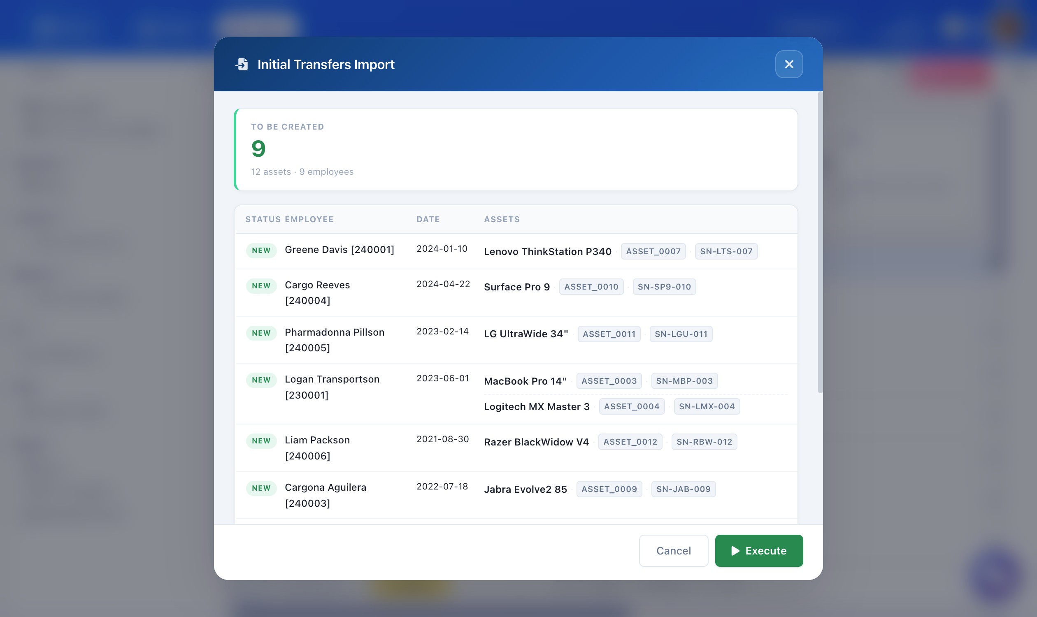1037x617 pixels.
Task: Click the NEW badge for Greene Davis
Action: [x=261, y=250]
